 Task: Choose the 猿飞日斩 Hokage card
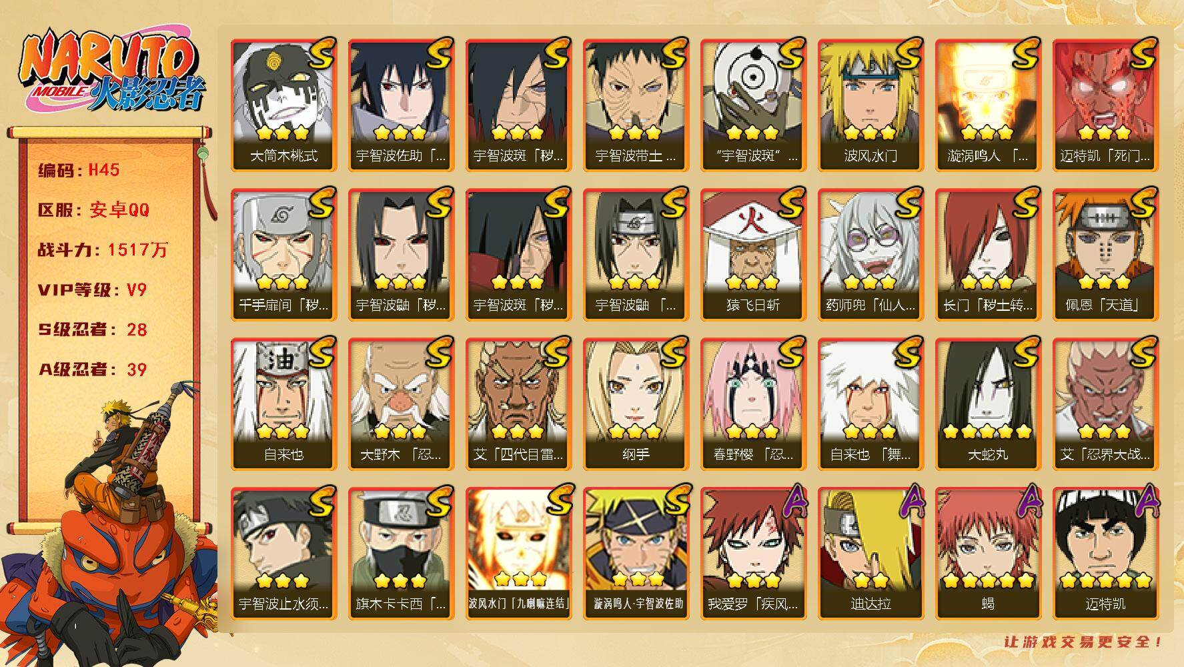pyautogui.click(x=753, y=254)
